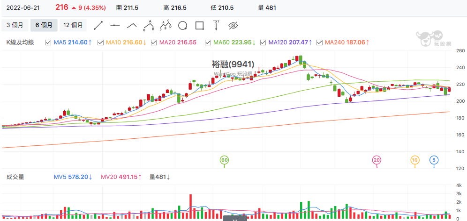The image size is (467, 221).
Task: Select the horizontal line drawing tool
Action: (115, 26)
